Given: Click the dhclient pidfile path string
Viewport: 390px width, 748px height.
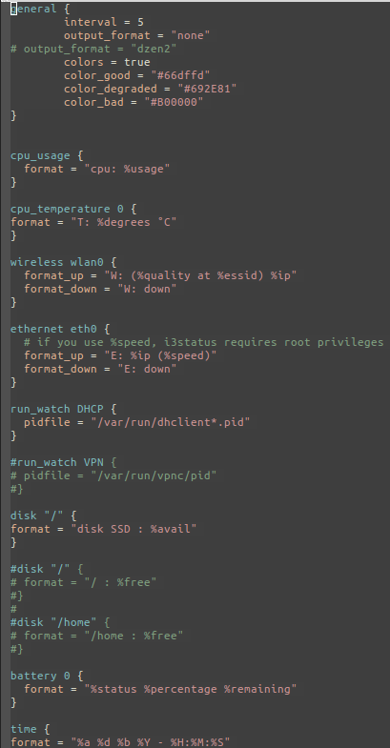Looking at the screenshot, I should pyautogui.click(x=171, y=422).
